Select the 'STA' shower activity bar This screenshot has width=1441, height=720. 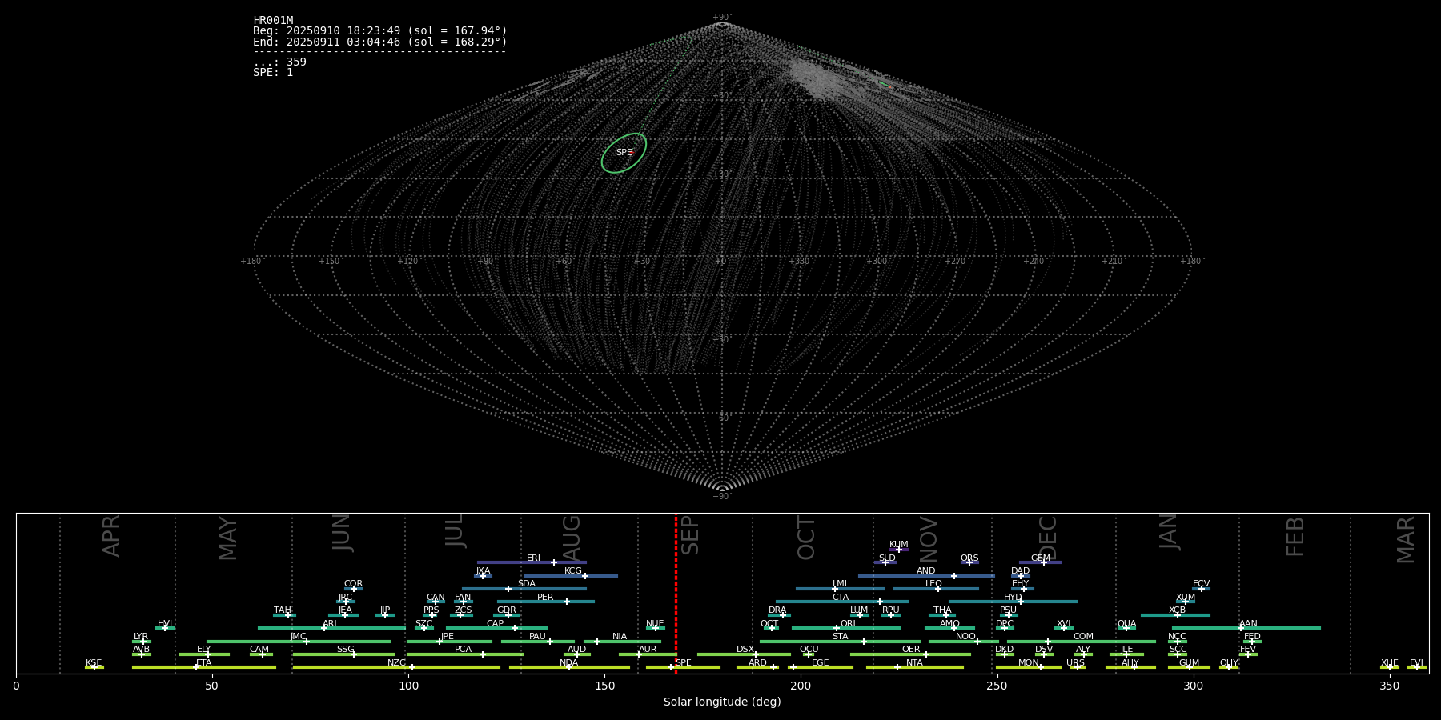(x=840, y=642)
